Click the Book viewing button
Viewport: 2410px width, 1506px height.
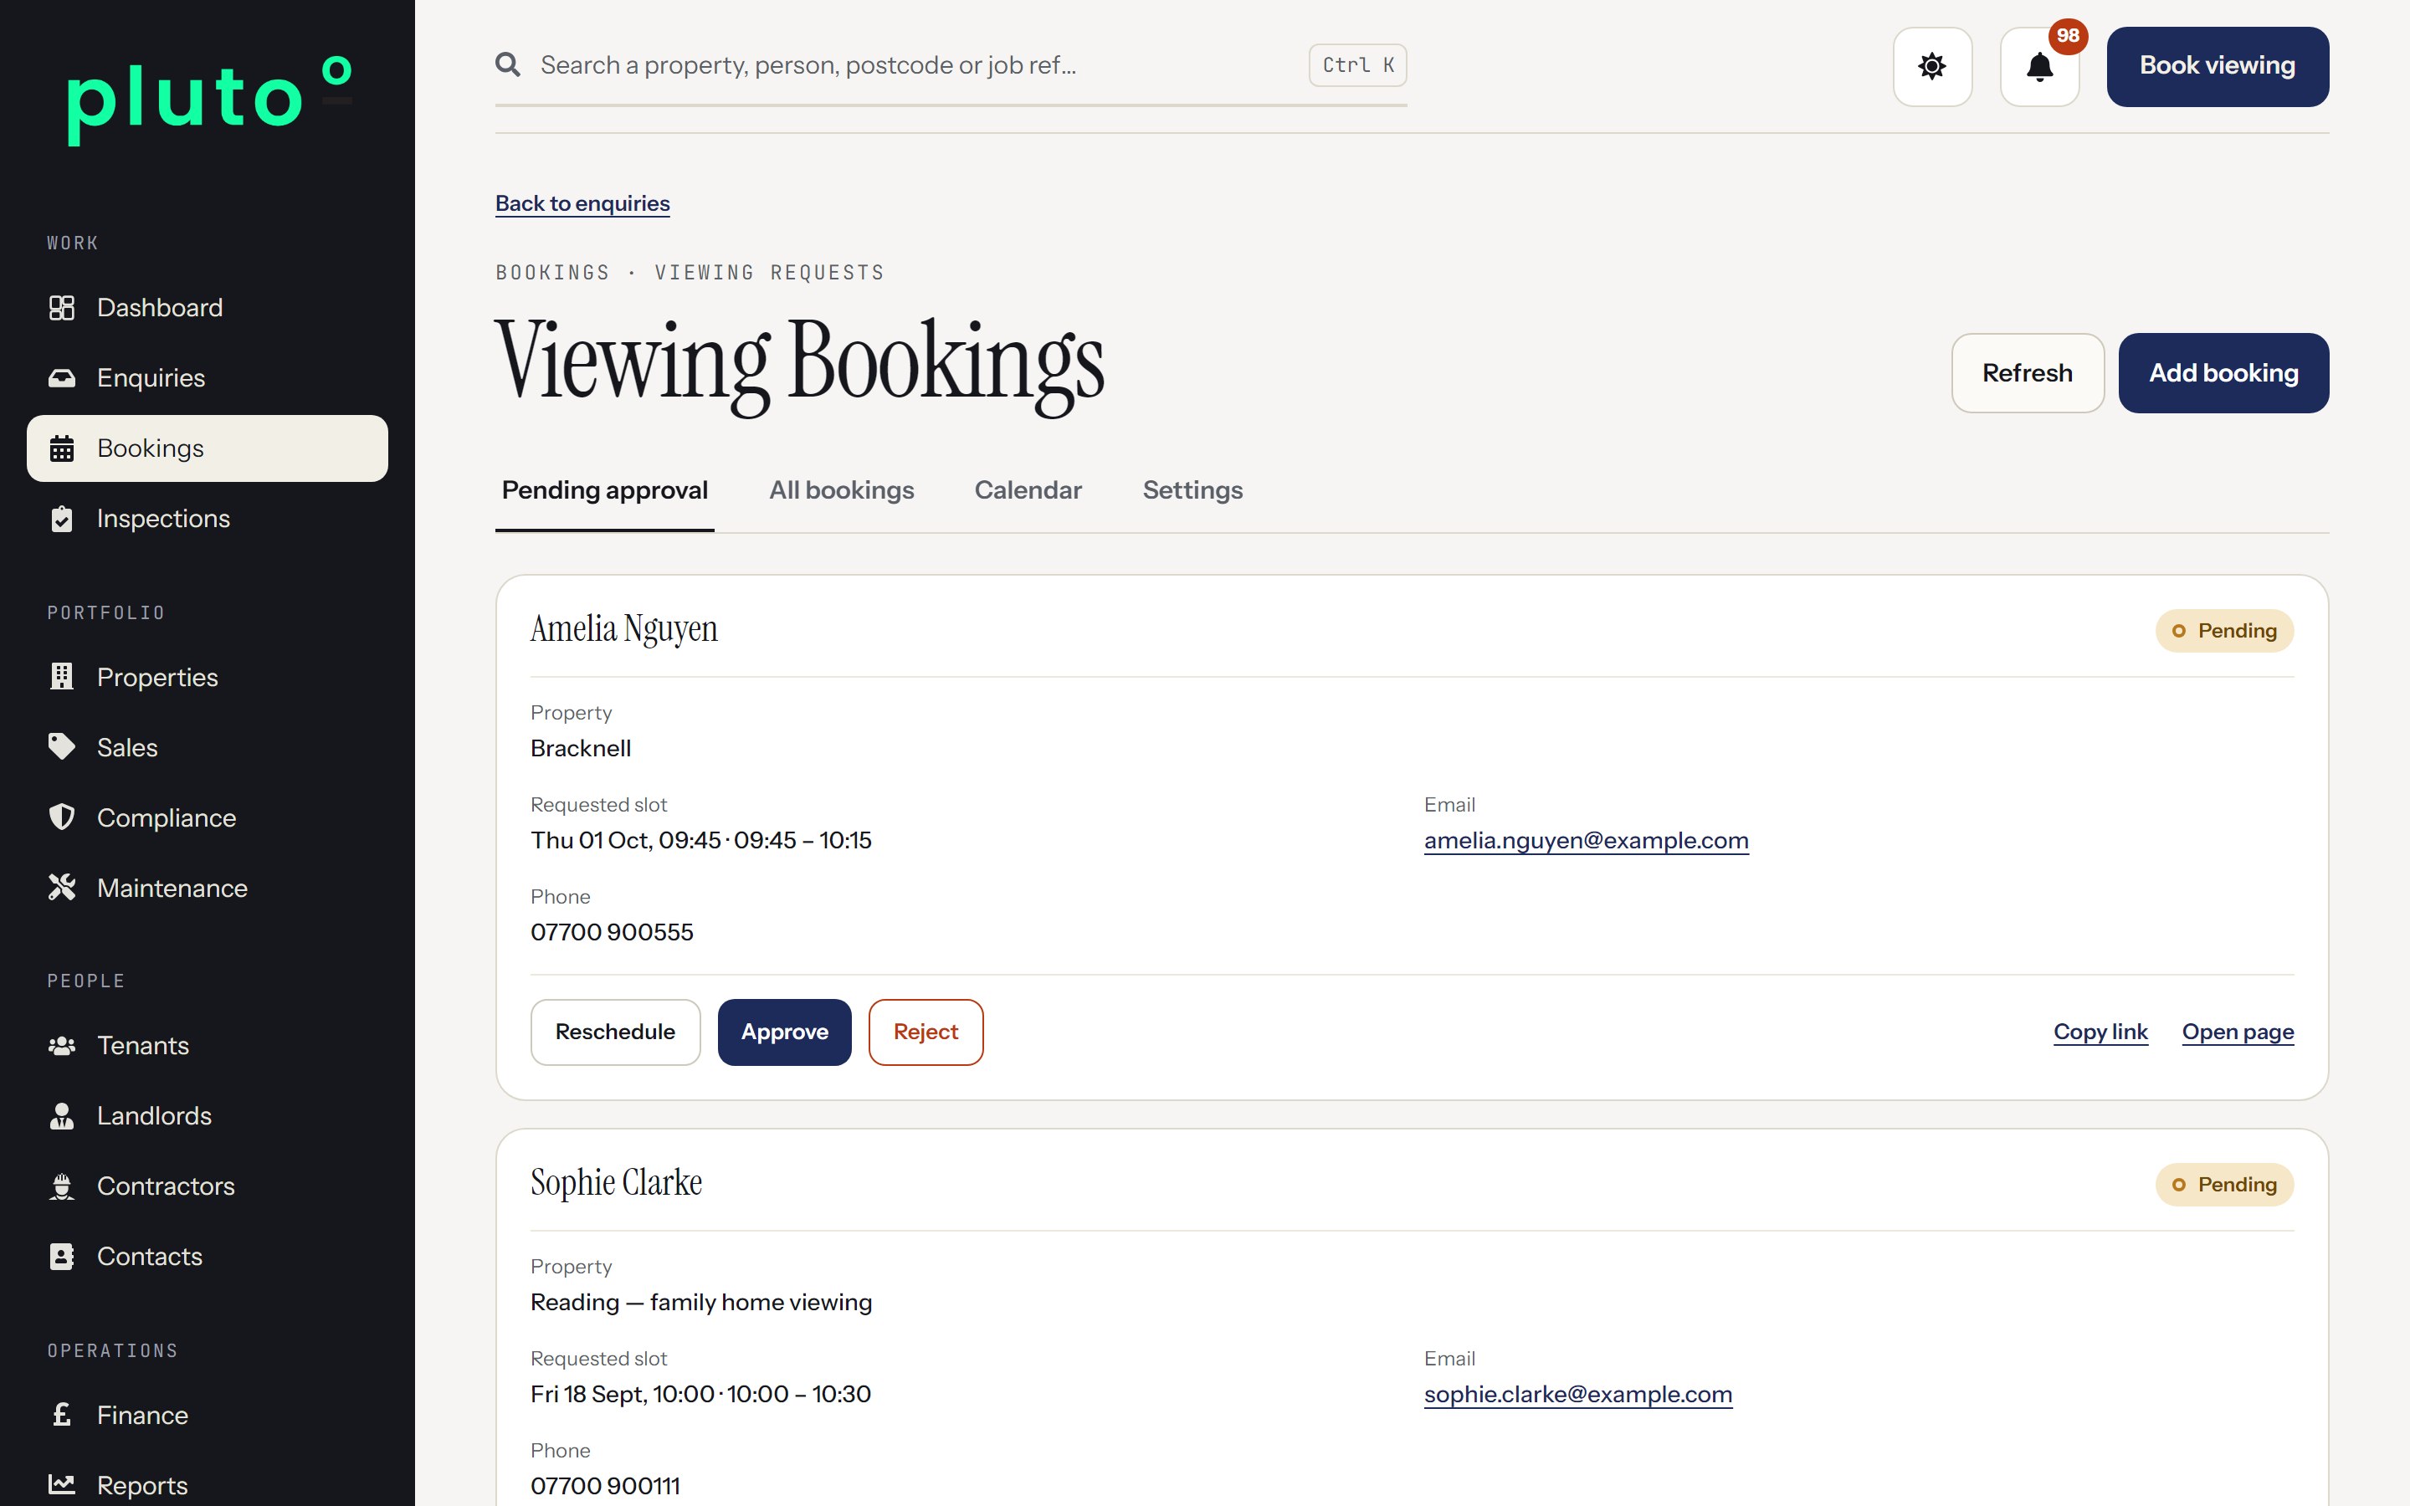pyautogui.click(x=2217, y=67)
